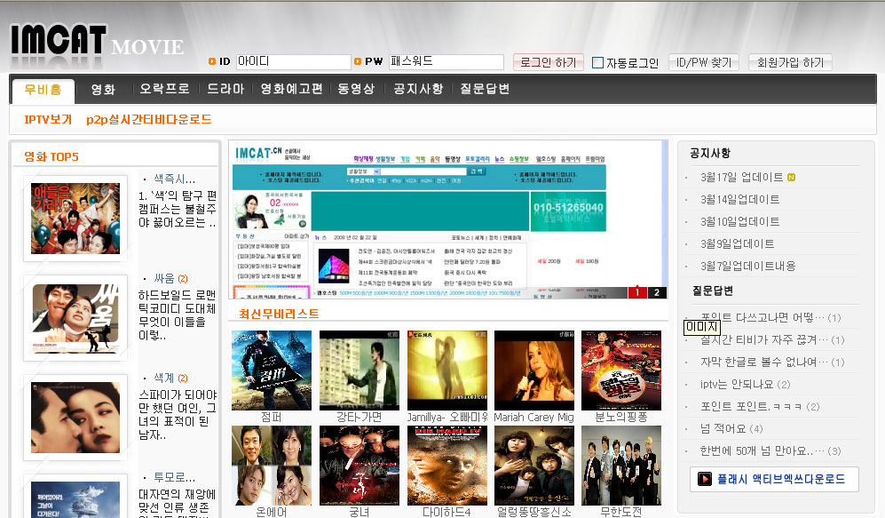Screen dimensions: 885x518
Task: Click the 싸움 movie poster in TOP5
Action: (75, 318)
